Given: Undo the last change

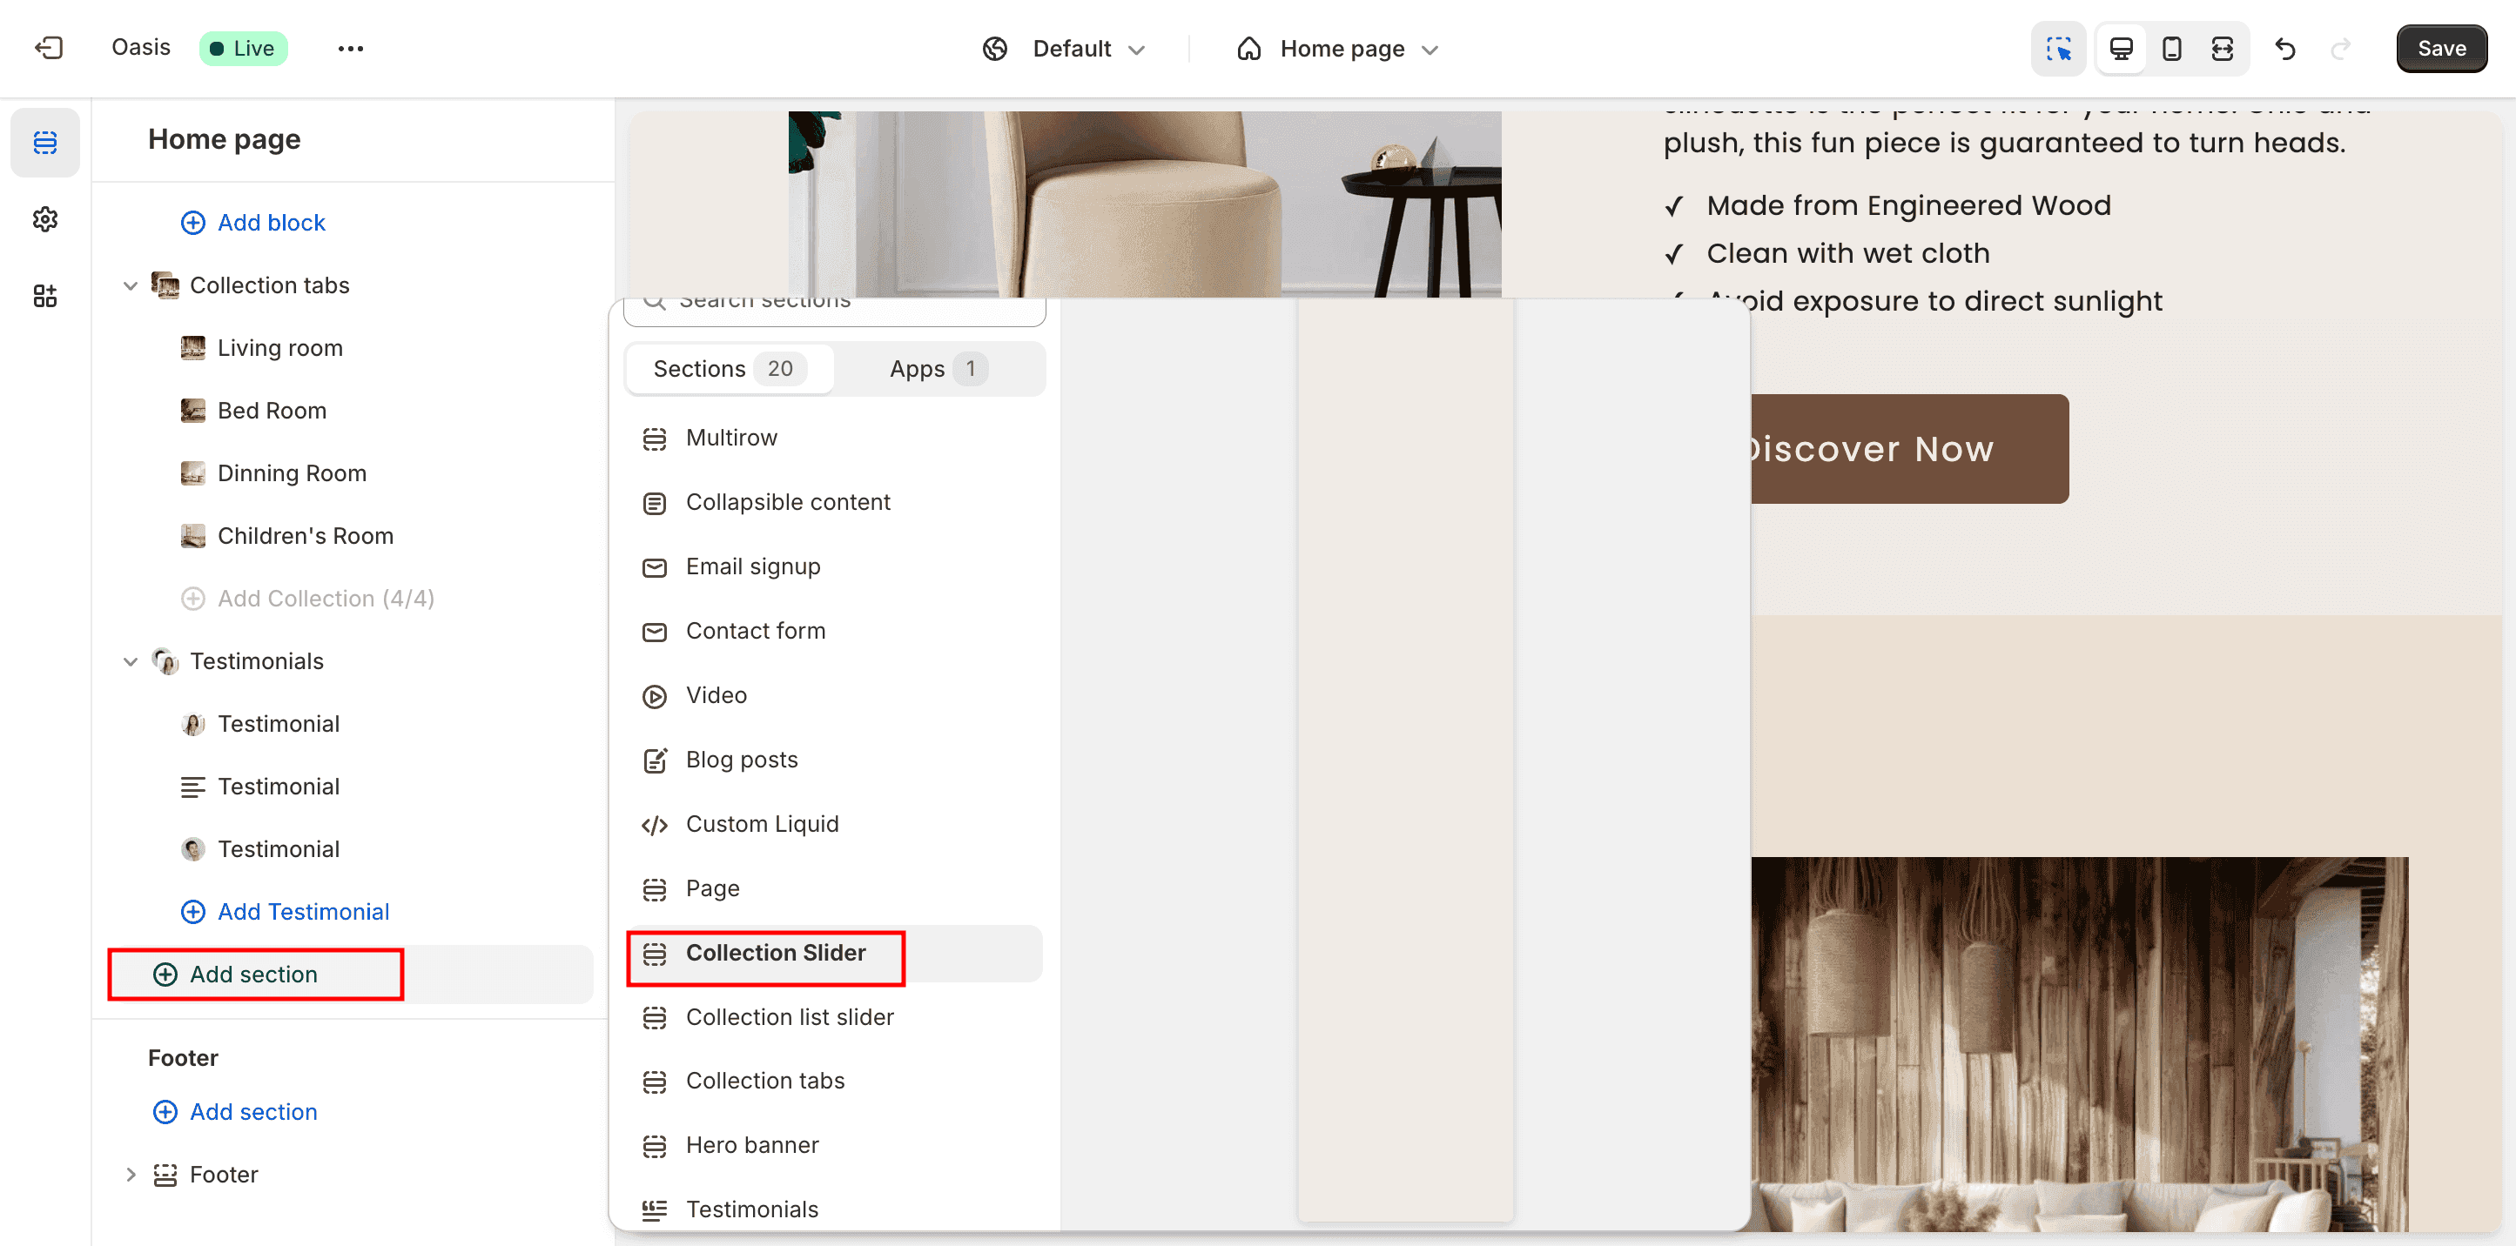Looking at the screenshot, I should 2284,48.
